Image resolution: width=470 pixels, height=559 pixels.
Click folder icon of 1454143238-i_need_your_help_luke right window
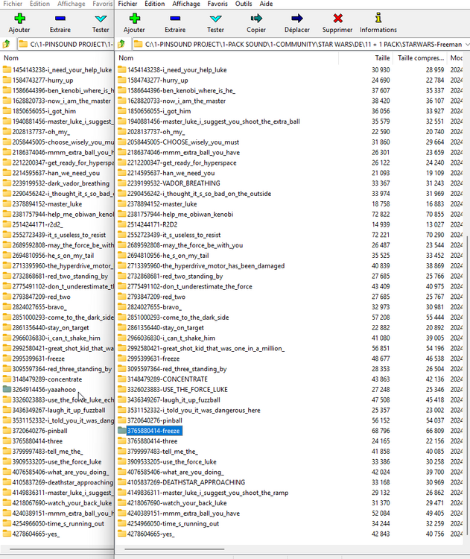(x=122, y=70)
